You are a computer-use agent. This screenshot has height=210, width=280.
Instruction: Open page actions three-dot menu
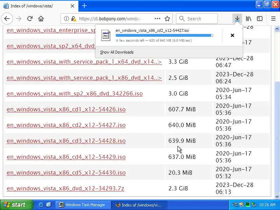click(157, 19)
